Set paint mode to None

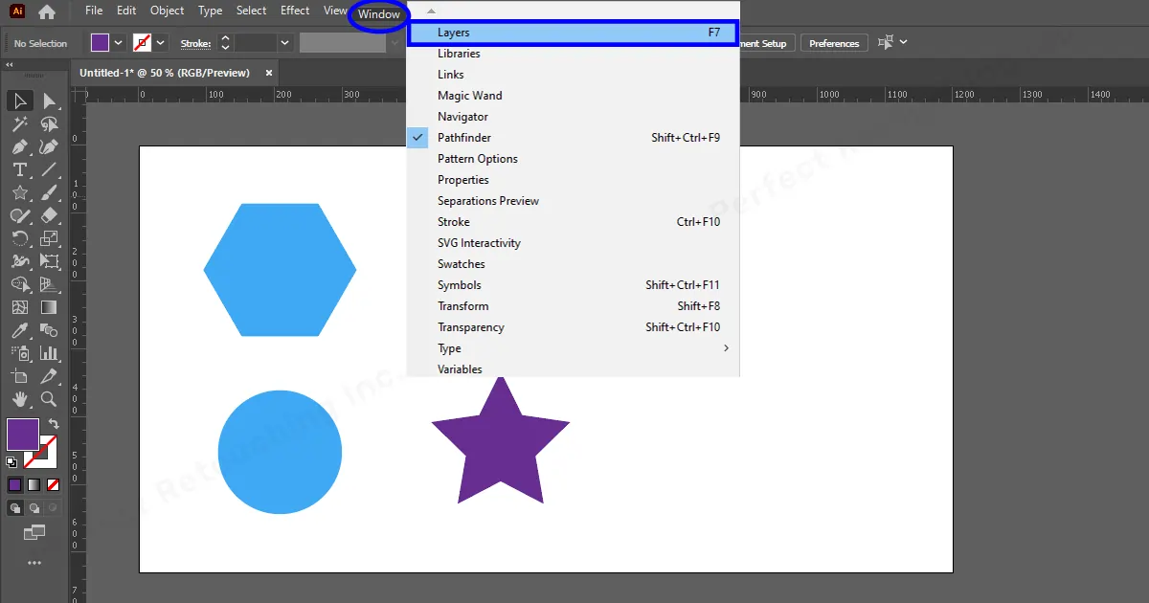coord(54,484)
